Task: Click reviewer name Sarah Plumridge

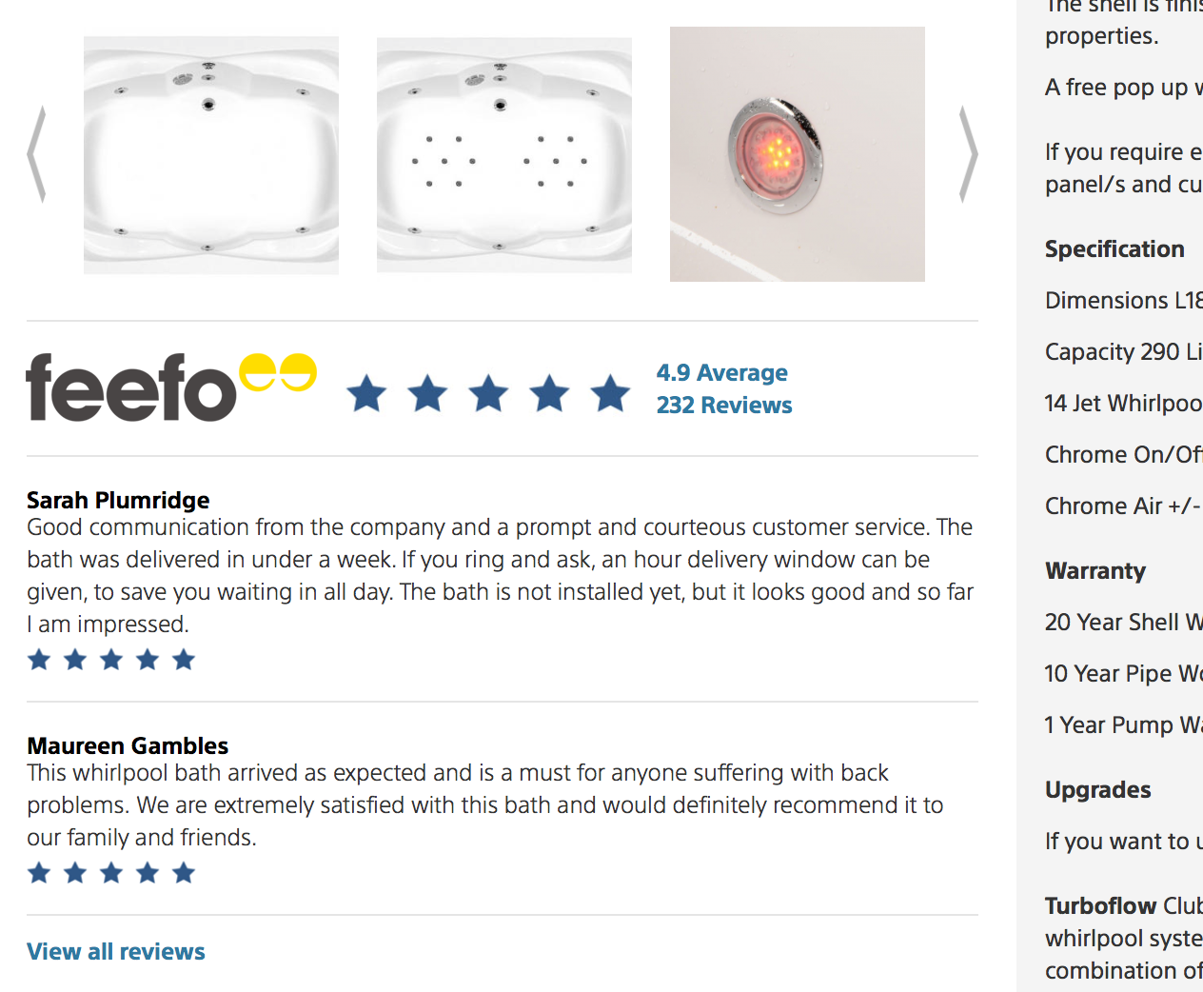Action: tap(118, 500)
